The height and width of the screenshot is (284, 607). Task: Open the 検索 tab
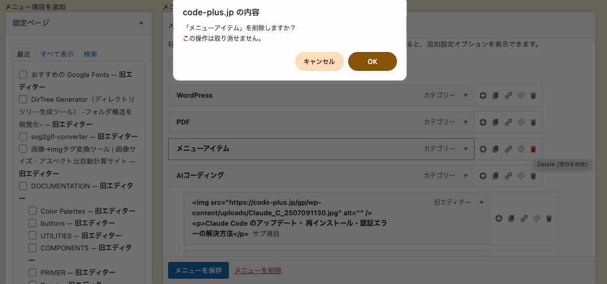click(90, 54)
